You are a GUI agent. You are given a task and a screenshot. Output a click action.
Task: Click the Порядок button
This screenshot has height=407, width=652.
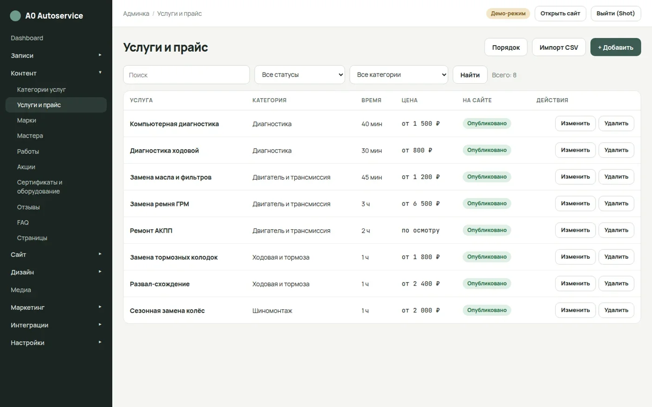506,47
